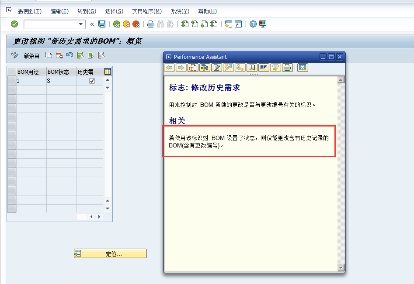Undo changes with the undo arrow icon
Viewport: 414px width, 284px height.
70,55
